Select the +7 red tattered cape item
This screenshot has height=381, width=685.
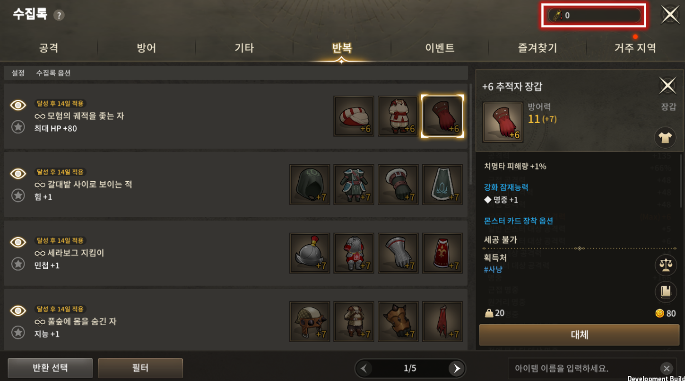click(442, 322)
